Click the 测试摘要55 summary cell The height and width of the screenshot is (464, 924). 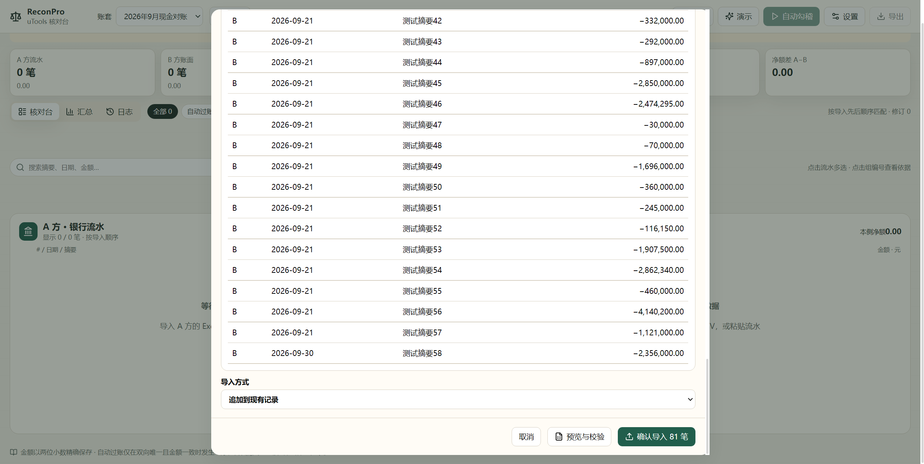[422, 291]
